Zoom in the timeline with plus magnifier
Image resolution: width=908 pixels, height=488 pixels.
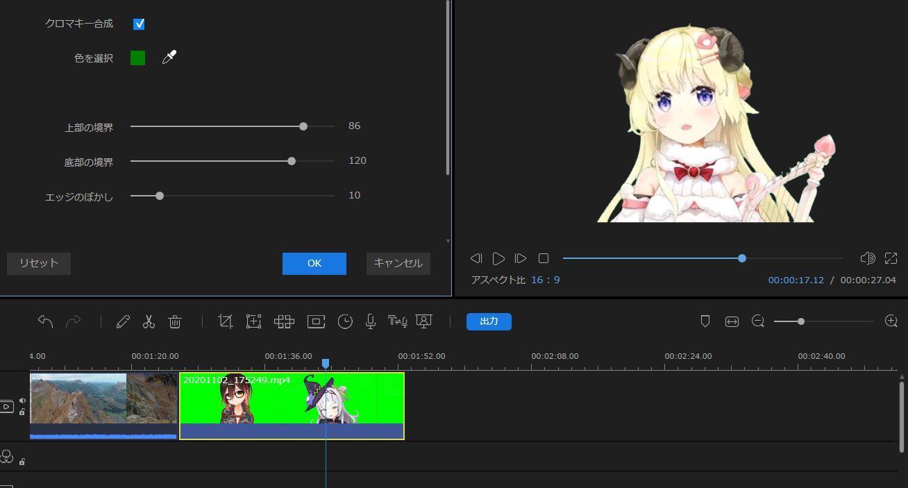tap(891, 321)
